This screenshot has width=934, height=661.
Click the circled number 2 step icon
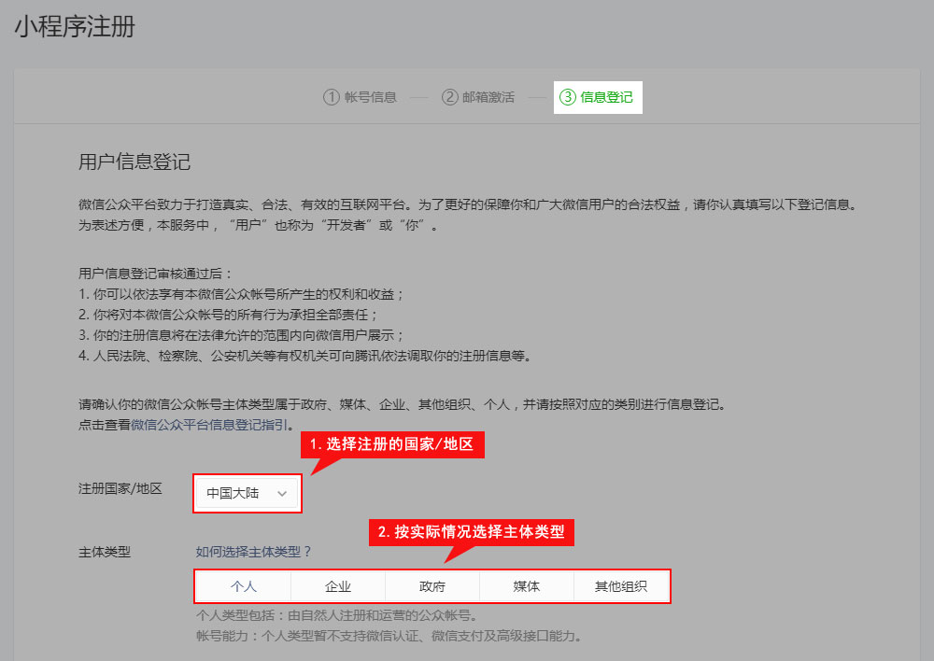coord(449,97)
